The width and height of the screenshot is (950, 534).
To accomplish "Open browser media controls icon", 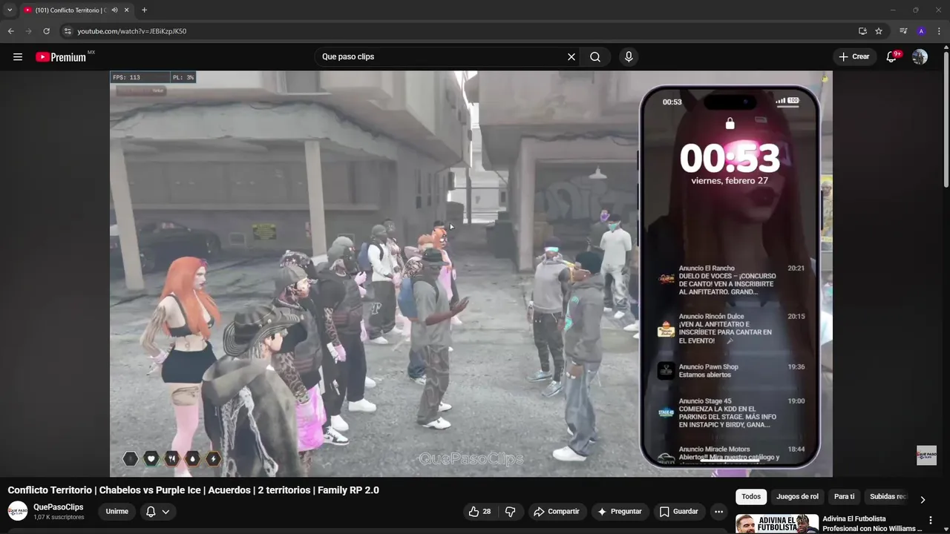I will click(x=903, y=31).
